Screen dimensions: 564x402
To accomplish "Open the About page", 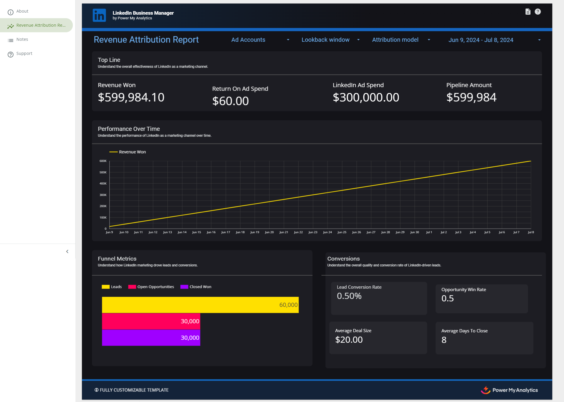I will (36, 11).
